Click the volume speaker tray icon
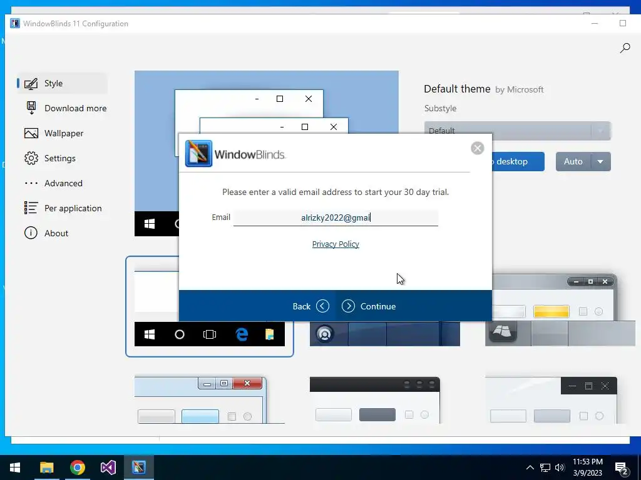This screenshot has height=480, width=641. (560, 467)
